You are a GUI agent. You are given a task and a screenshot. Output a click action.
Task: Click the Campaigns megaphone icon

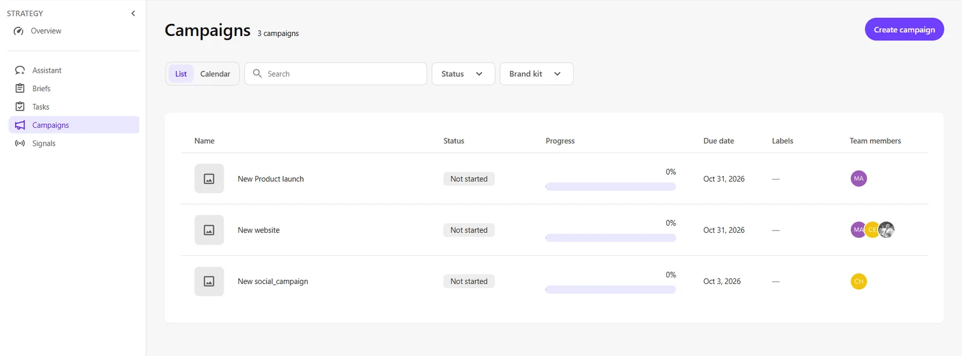click(20, 125)
